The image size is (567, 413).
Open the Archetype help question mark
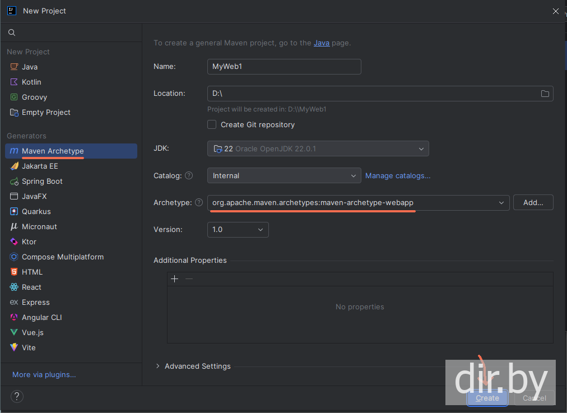click(x=199, y=202)
